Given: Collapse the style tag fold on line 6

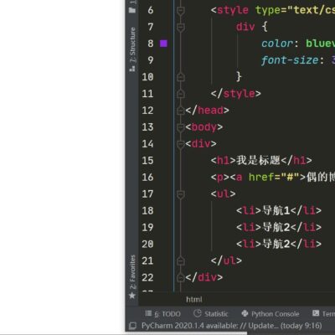Looking at the screenshot, I should click(x=181, y=11).
